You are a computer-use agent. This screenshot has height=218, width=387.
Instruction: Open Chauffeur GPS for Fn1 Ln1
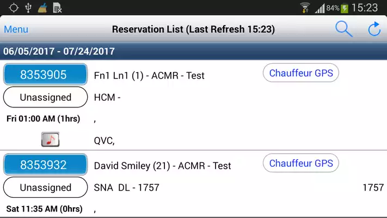tap(301, 73)
